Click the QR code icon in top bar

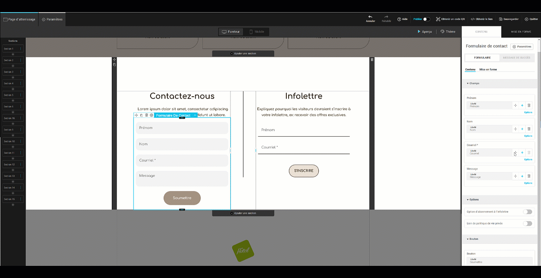click(x=438, y=19)
